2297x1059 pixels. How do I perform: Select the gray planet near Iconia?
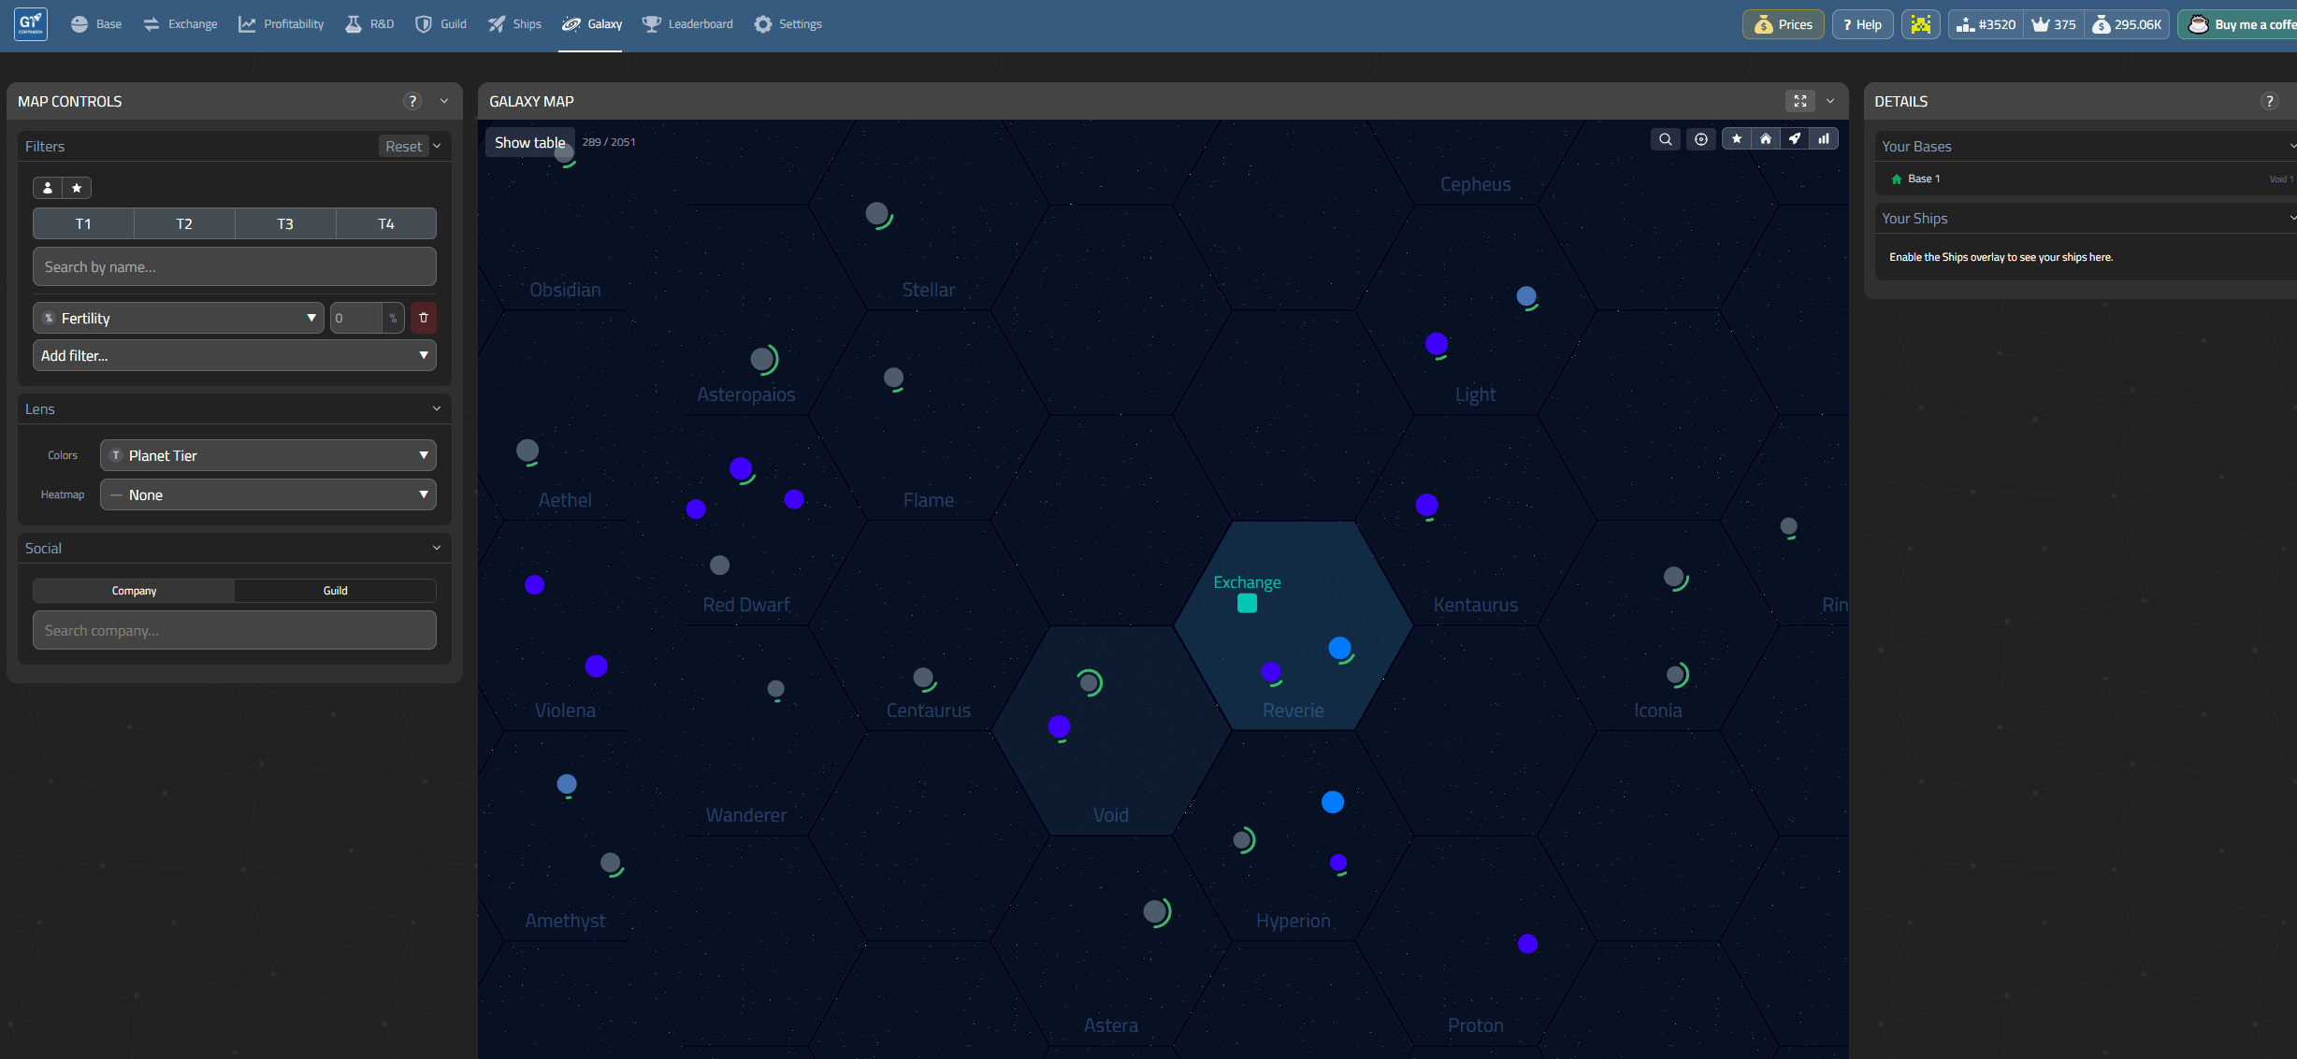click(x=1676, y=674)
